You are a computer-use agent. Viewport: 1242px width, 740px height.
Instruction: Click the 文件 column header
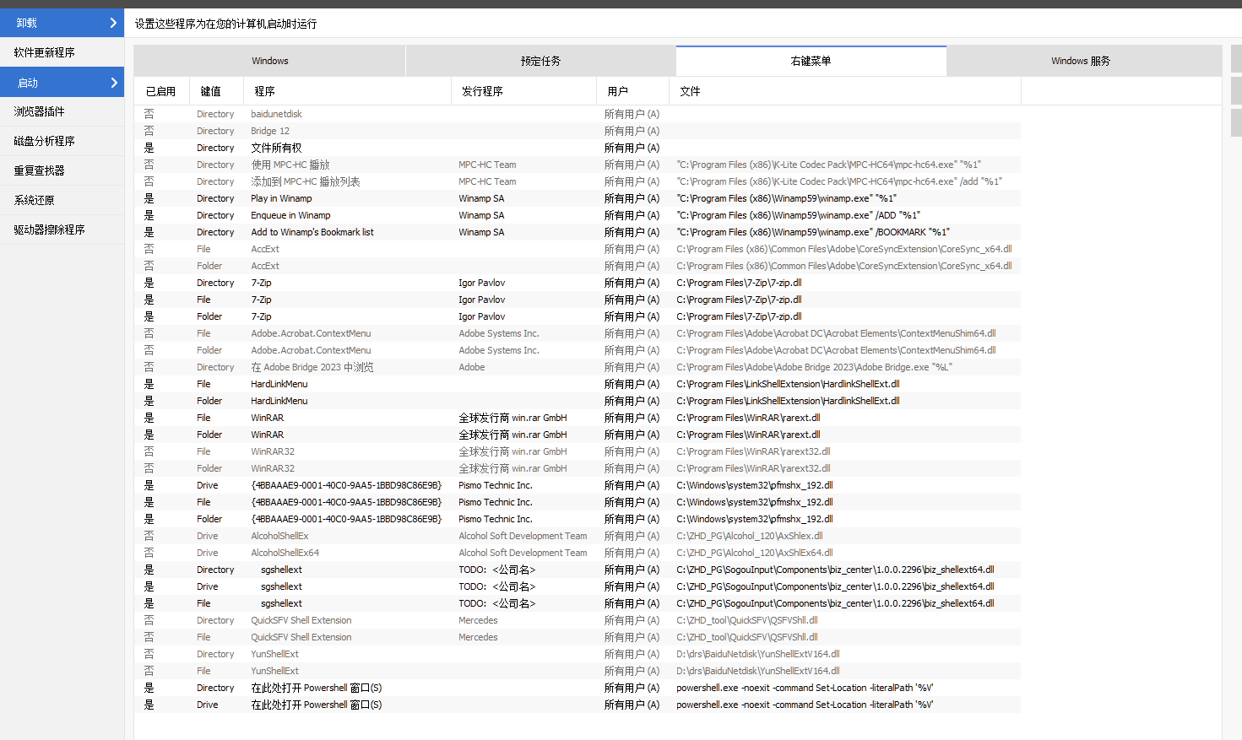coord(690,91)
